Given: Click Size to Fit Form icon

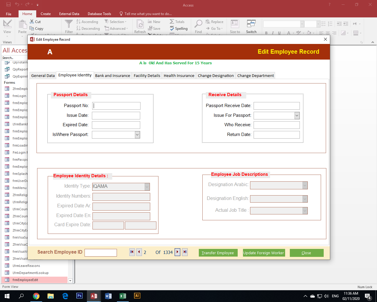Looking at the screenshot, I should tap(235, 24).
